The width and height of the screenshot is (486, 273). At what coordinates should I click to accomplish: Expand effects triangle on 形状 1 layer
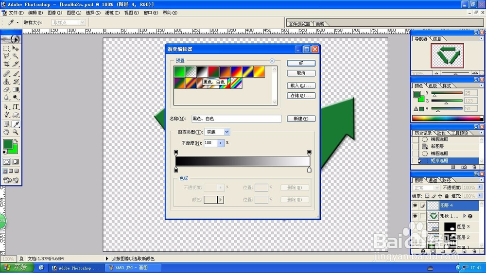point(464,216)
